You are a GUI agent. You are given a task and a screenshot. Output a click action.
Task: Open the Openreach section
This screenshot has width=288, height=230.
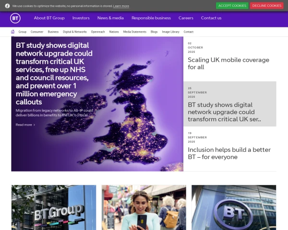point(98,32)
